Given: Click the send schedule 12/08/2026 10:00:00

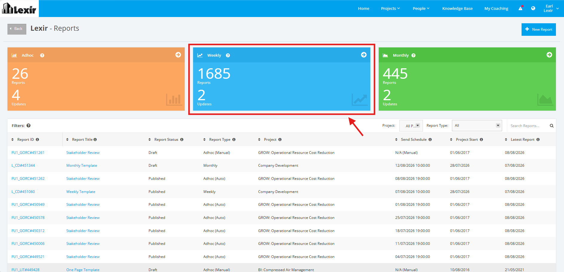Looking at the screenshot, I should pyautogui.click(x=412, y=166).
